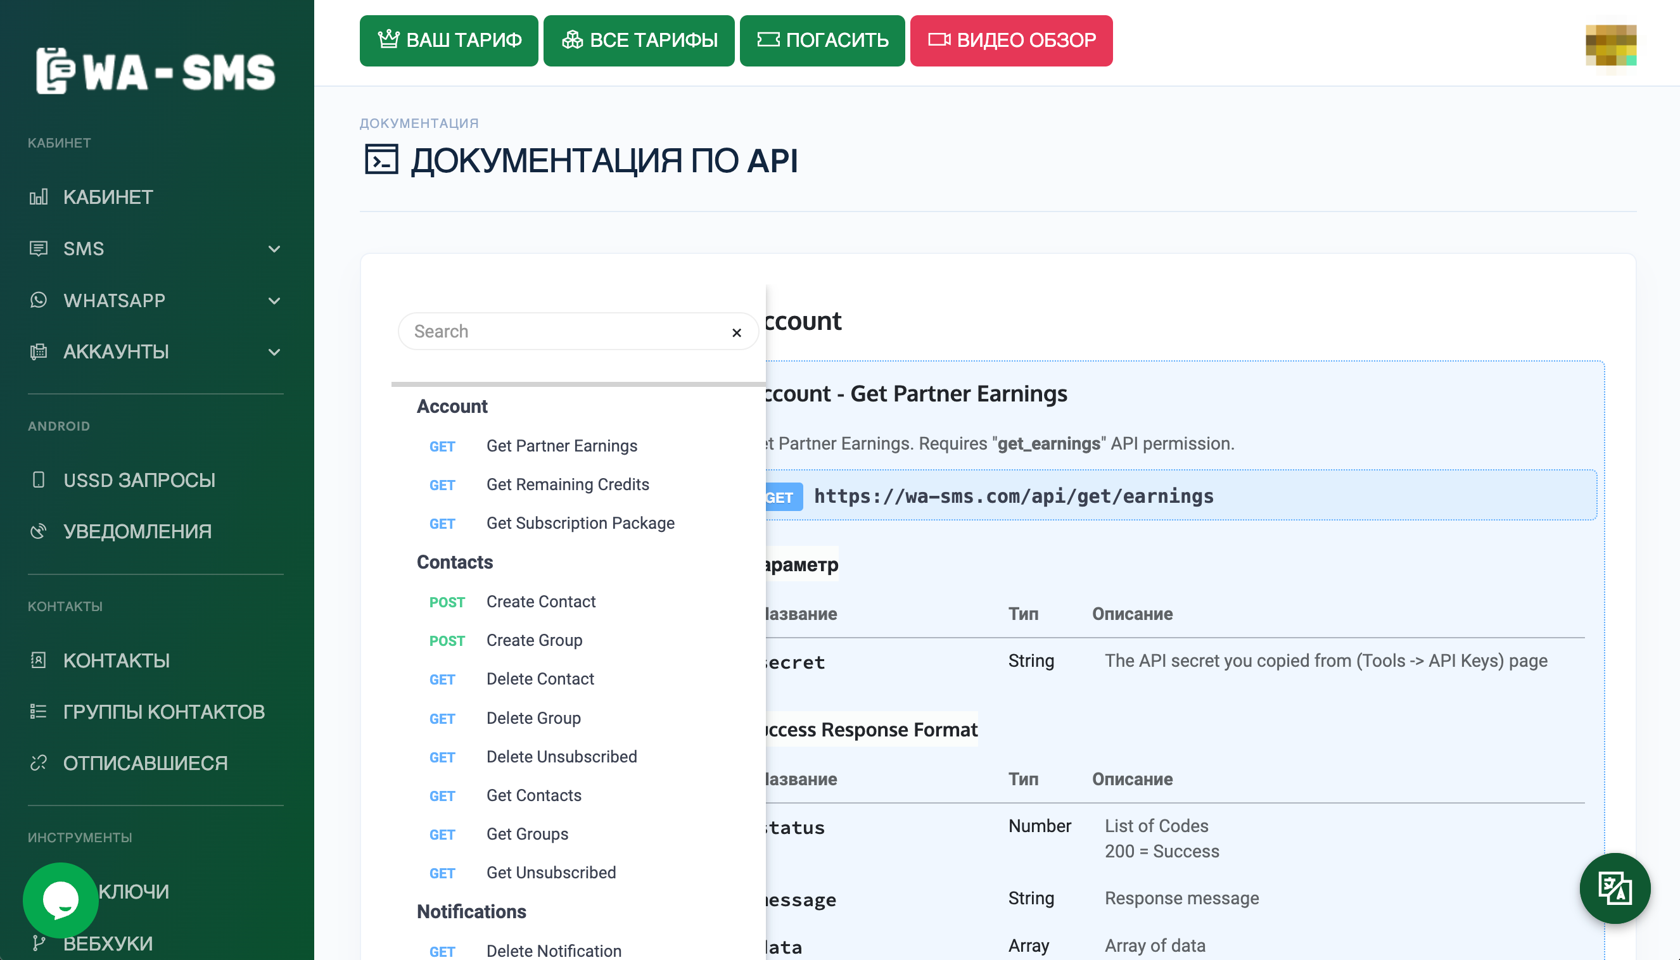
Task: Click the Группы контактов list icon
Action: 39,711
